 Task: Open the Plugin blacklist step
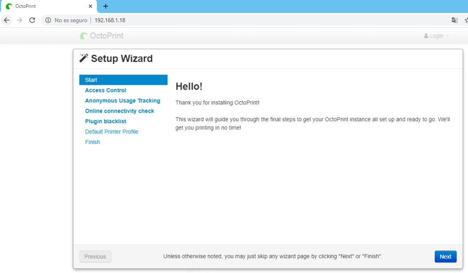point(105,122)
